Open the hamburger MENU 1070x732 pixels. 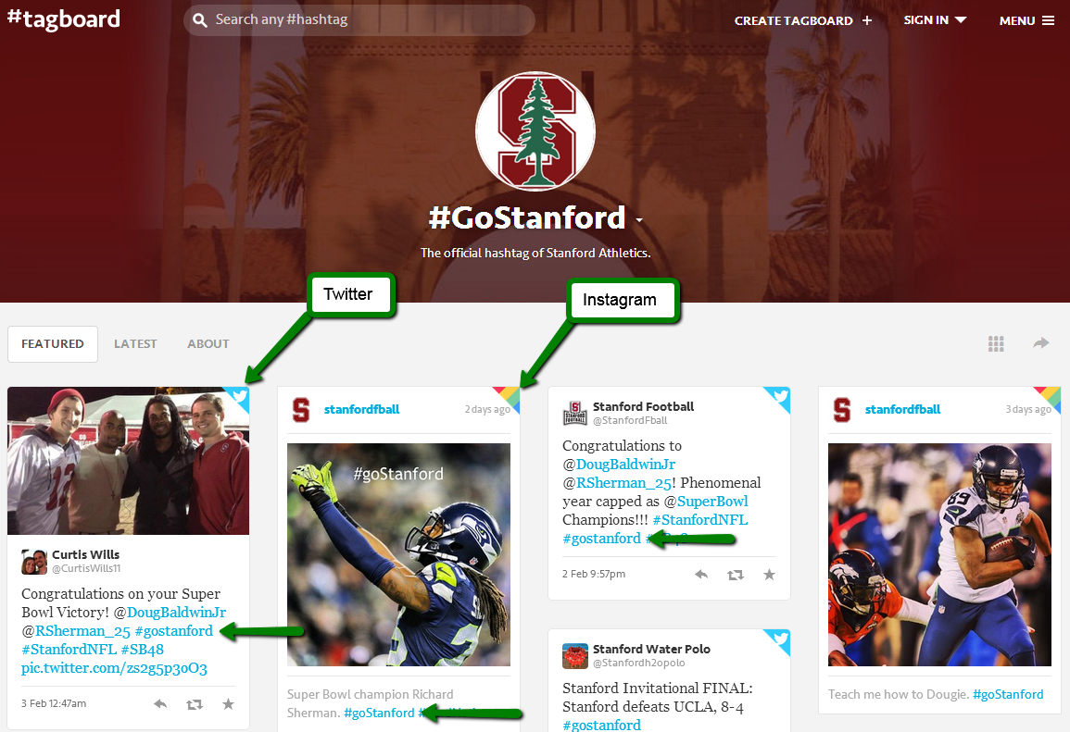(1026, 20)
